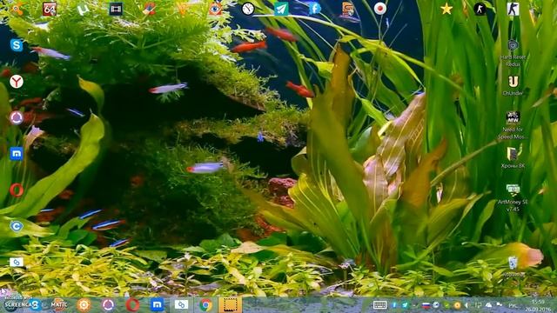557x313 pixels.
Task: Open the Hard Reset Redux shortcut
Action: click(513, 53)
